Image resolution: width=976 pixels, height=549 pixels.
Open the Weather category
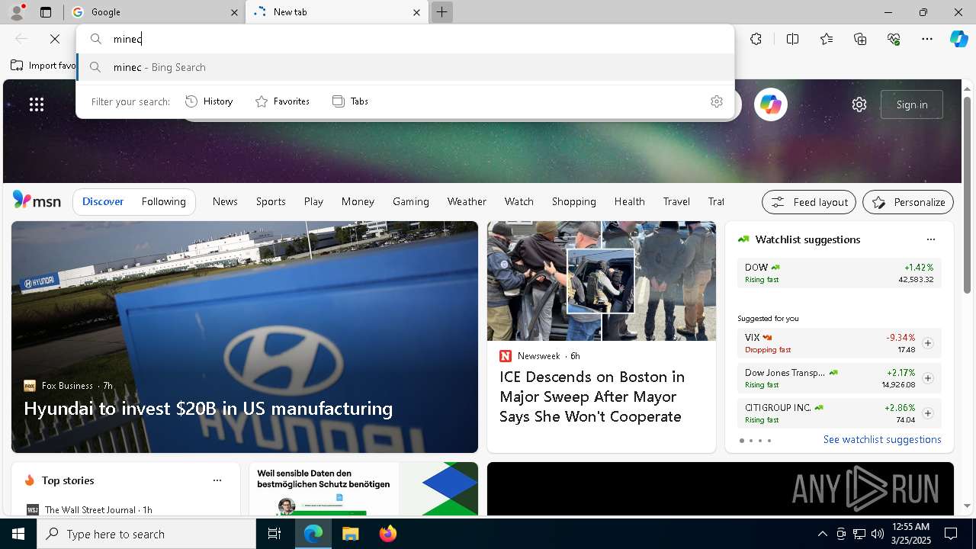tap(467, 201)
